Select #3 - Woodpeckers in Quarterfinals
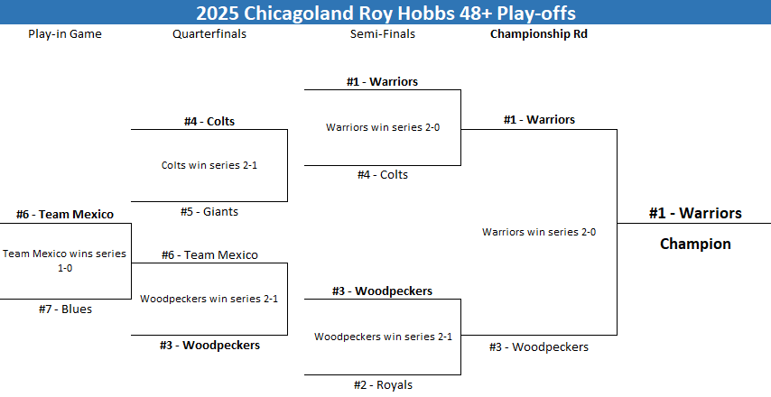Image resolution: width=771 pixels, height=397 pixels. [x=209, y=345]
